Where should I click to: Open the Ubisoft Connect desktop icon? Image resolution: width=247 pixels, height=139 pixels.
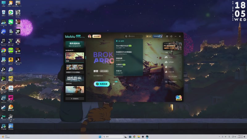point(11,71)
